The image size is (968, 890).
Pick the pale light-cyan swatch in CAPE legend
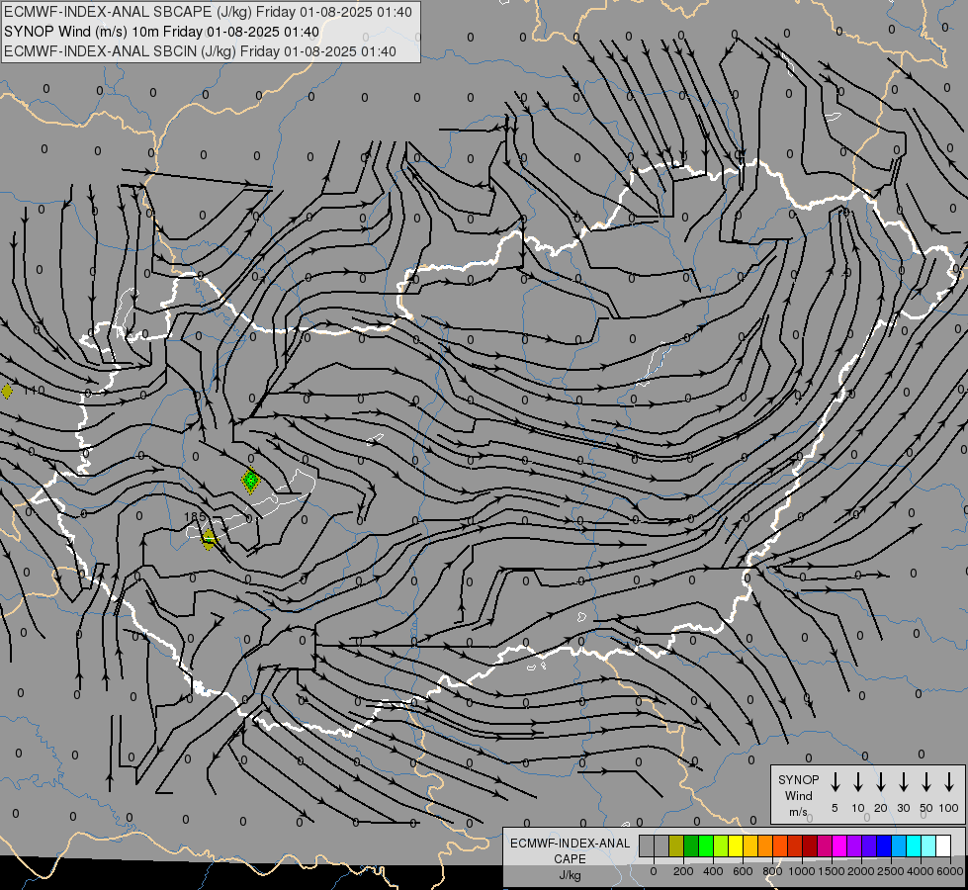[929, 845]
